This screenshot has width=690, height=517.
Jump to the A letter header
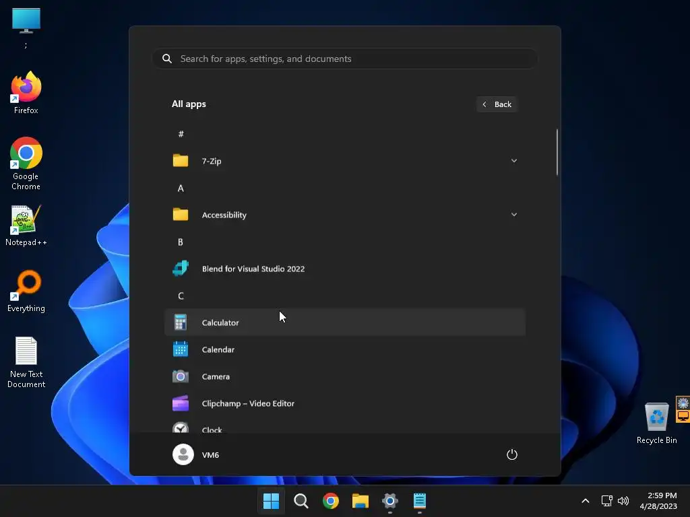point(181,188)
